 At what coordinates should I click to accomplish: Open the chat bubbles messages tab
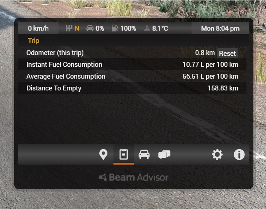coord(164,154)
